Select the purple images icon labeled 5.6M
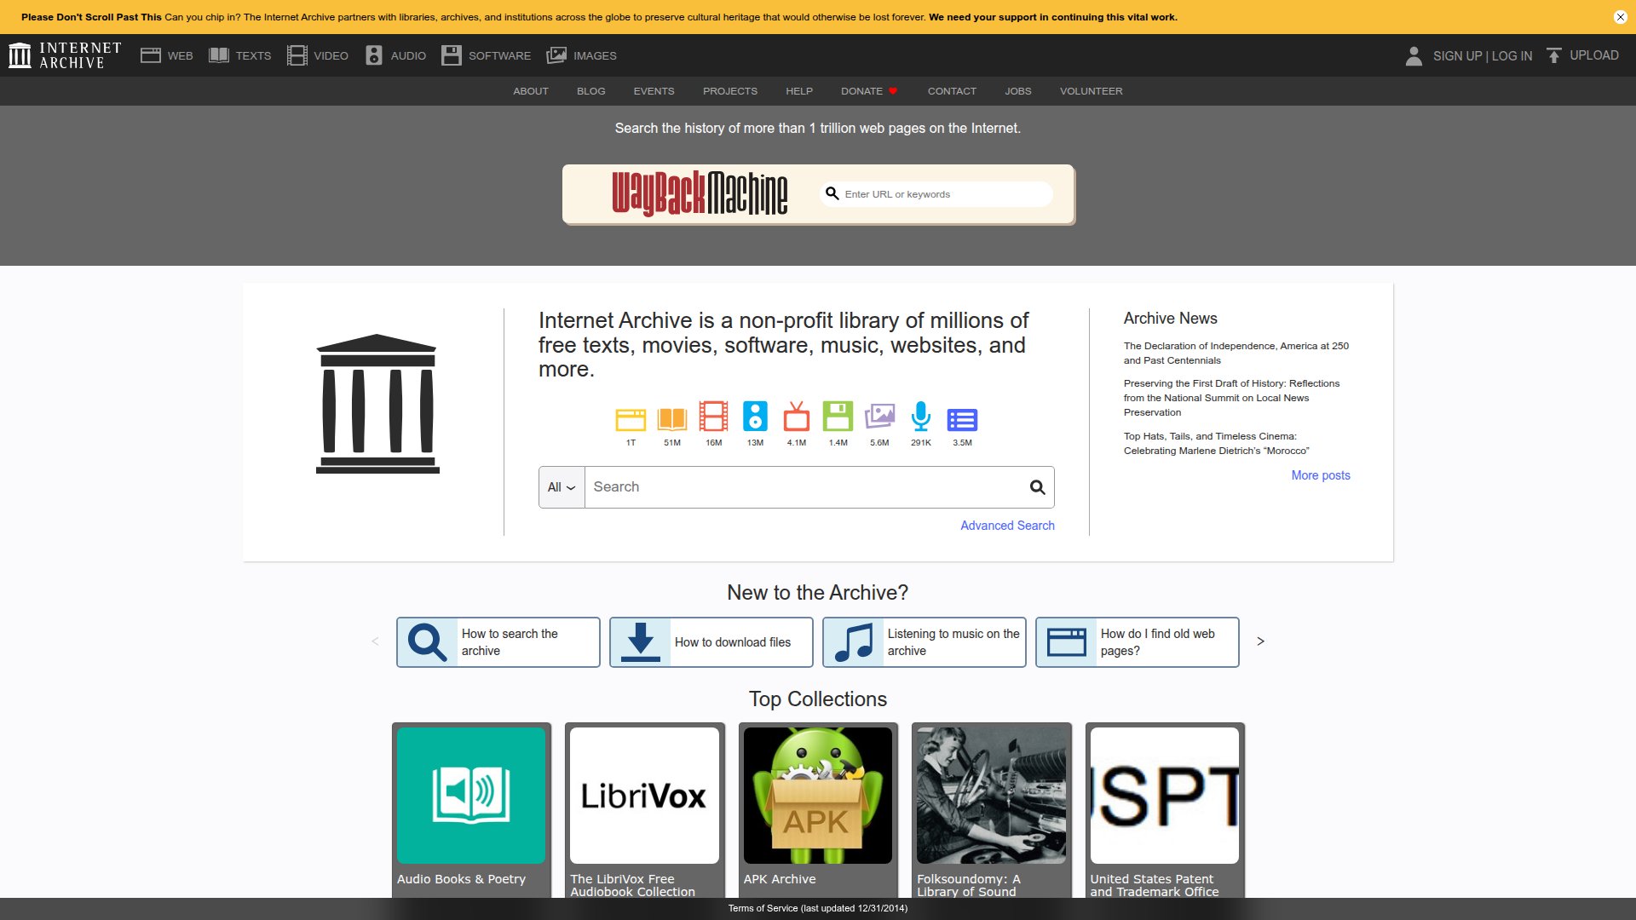The height and width of the screenshot is (920, 1636). [x=879, y=417]
